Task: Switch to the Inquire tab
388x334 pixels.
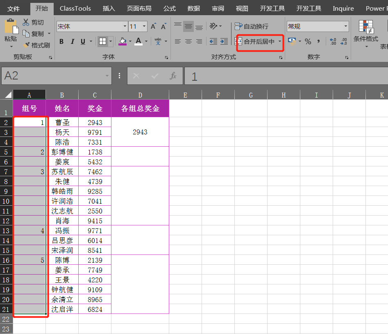Action: coord(343,9)
